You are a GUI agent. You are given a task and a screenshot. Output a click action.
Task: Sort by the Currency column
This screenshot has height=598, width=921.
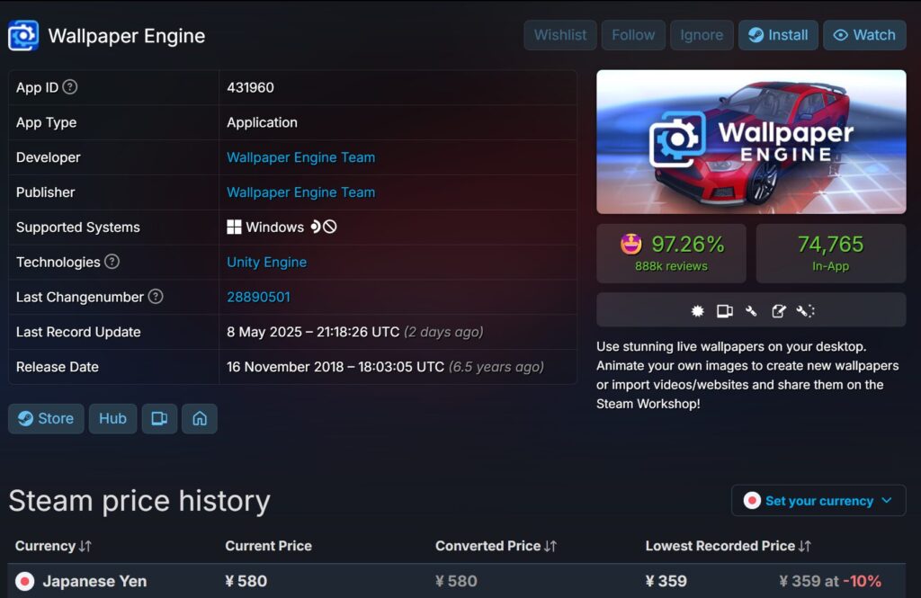(x=54, y=546)
